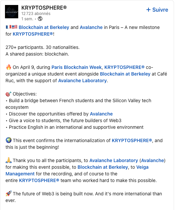Click KRYPTOSPHERE® link before 'team who worked'
Viewport: 175px width, 210px height.
(x=39, y=180)
